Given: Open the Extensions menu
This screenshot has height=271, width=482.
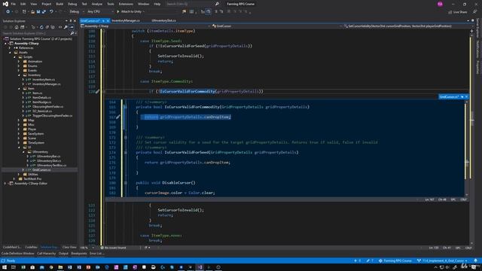Looking at the screenshot, I should tap(126, 4).
